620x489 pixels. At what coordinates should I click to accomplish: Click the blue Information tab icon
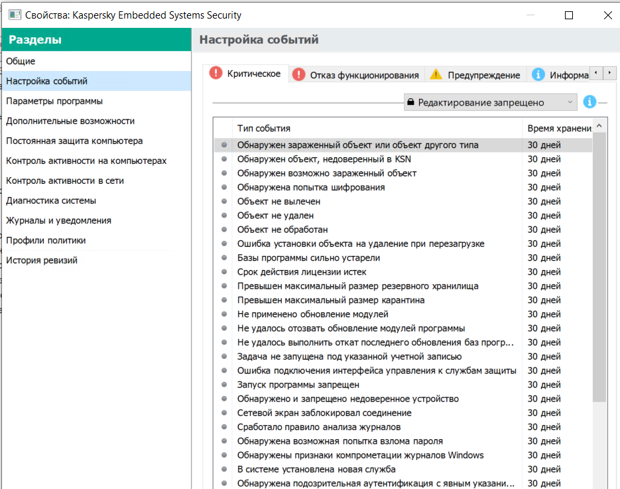[538, 74]
